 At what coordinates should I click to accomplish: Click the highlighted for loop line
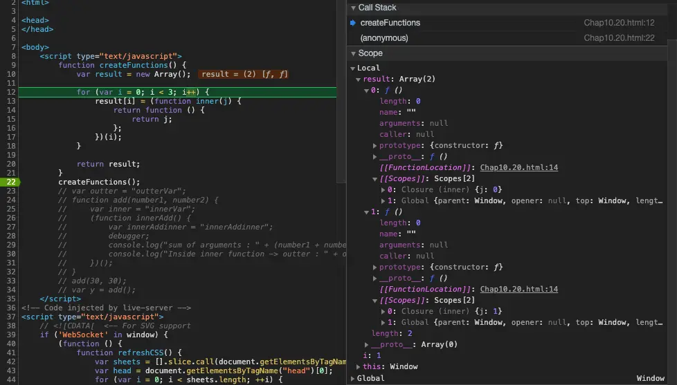[177, 92]
